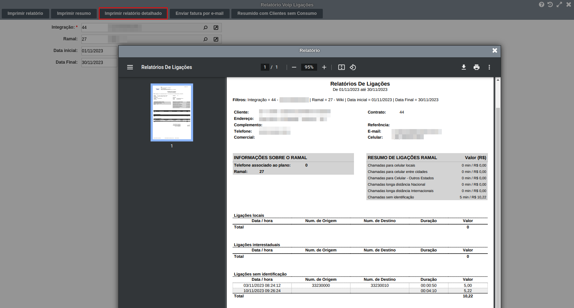This screenshot has width=574, height=308.
Task: Click duration '00:04:10' cell
Action: pos(428,291)
